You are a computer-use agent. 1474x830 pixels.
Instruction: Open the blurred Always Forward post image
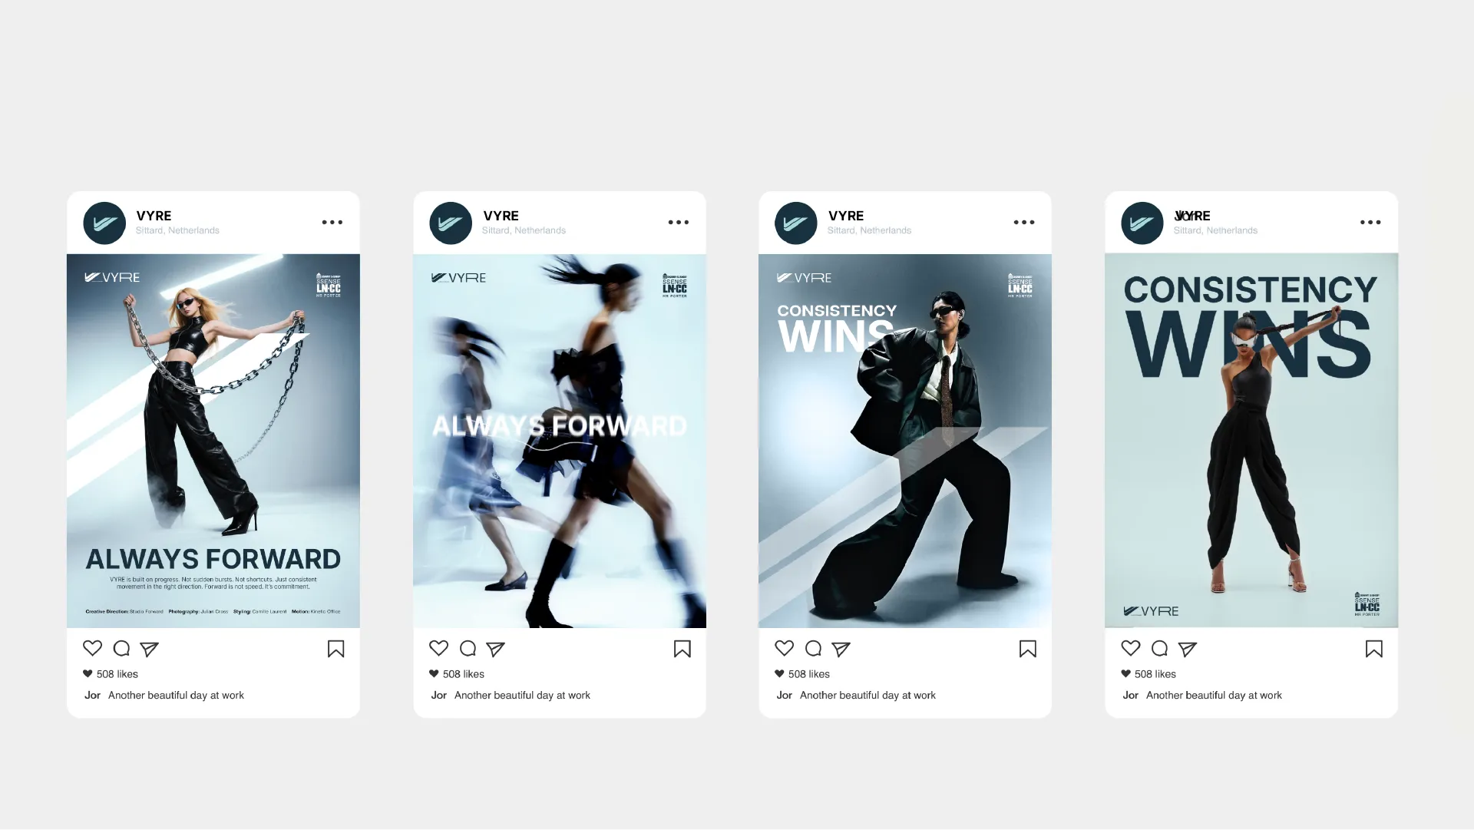click(559, 441)
